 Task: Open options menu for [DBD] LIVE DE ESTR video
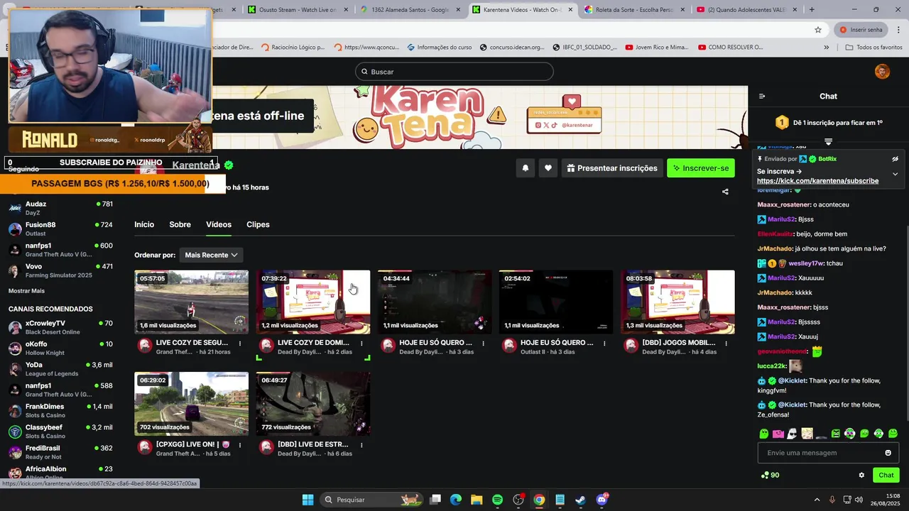[361, 446]
